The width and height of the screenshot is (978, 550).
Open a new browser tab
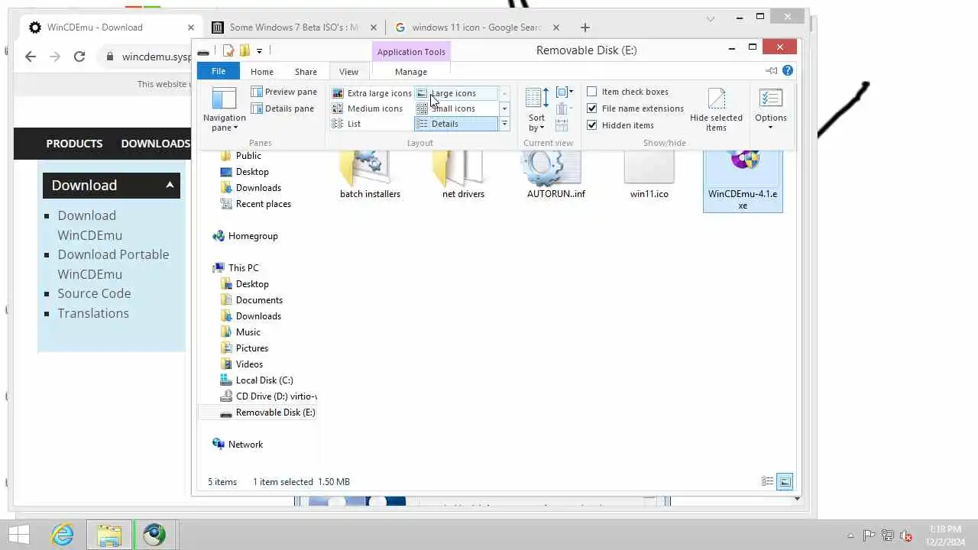click(585, 27)
